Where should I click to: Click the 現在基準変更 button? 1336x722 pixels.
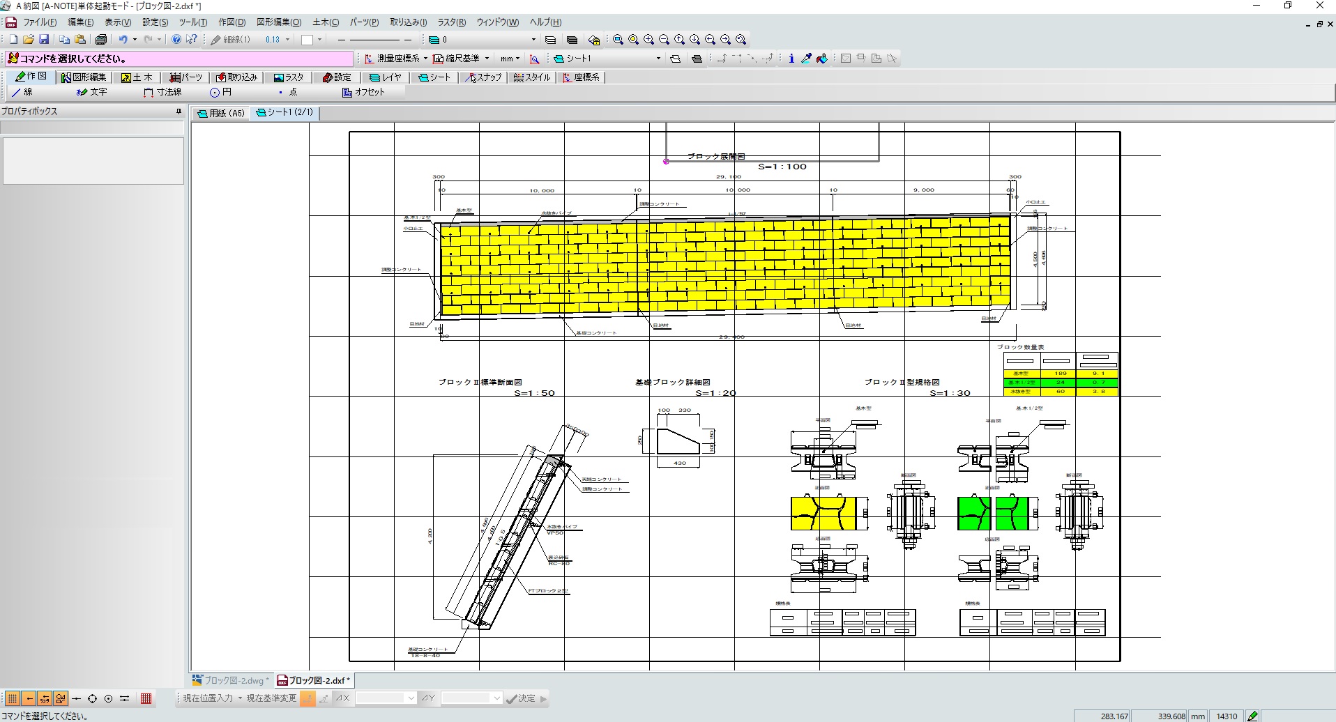[x=271, y=698]
